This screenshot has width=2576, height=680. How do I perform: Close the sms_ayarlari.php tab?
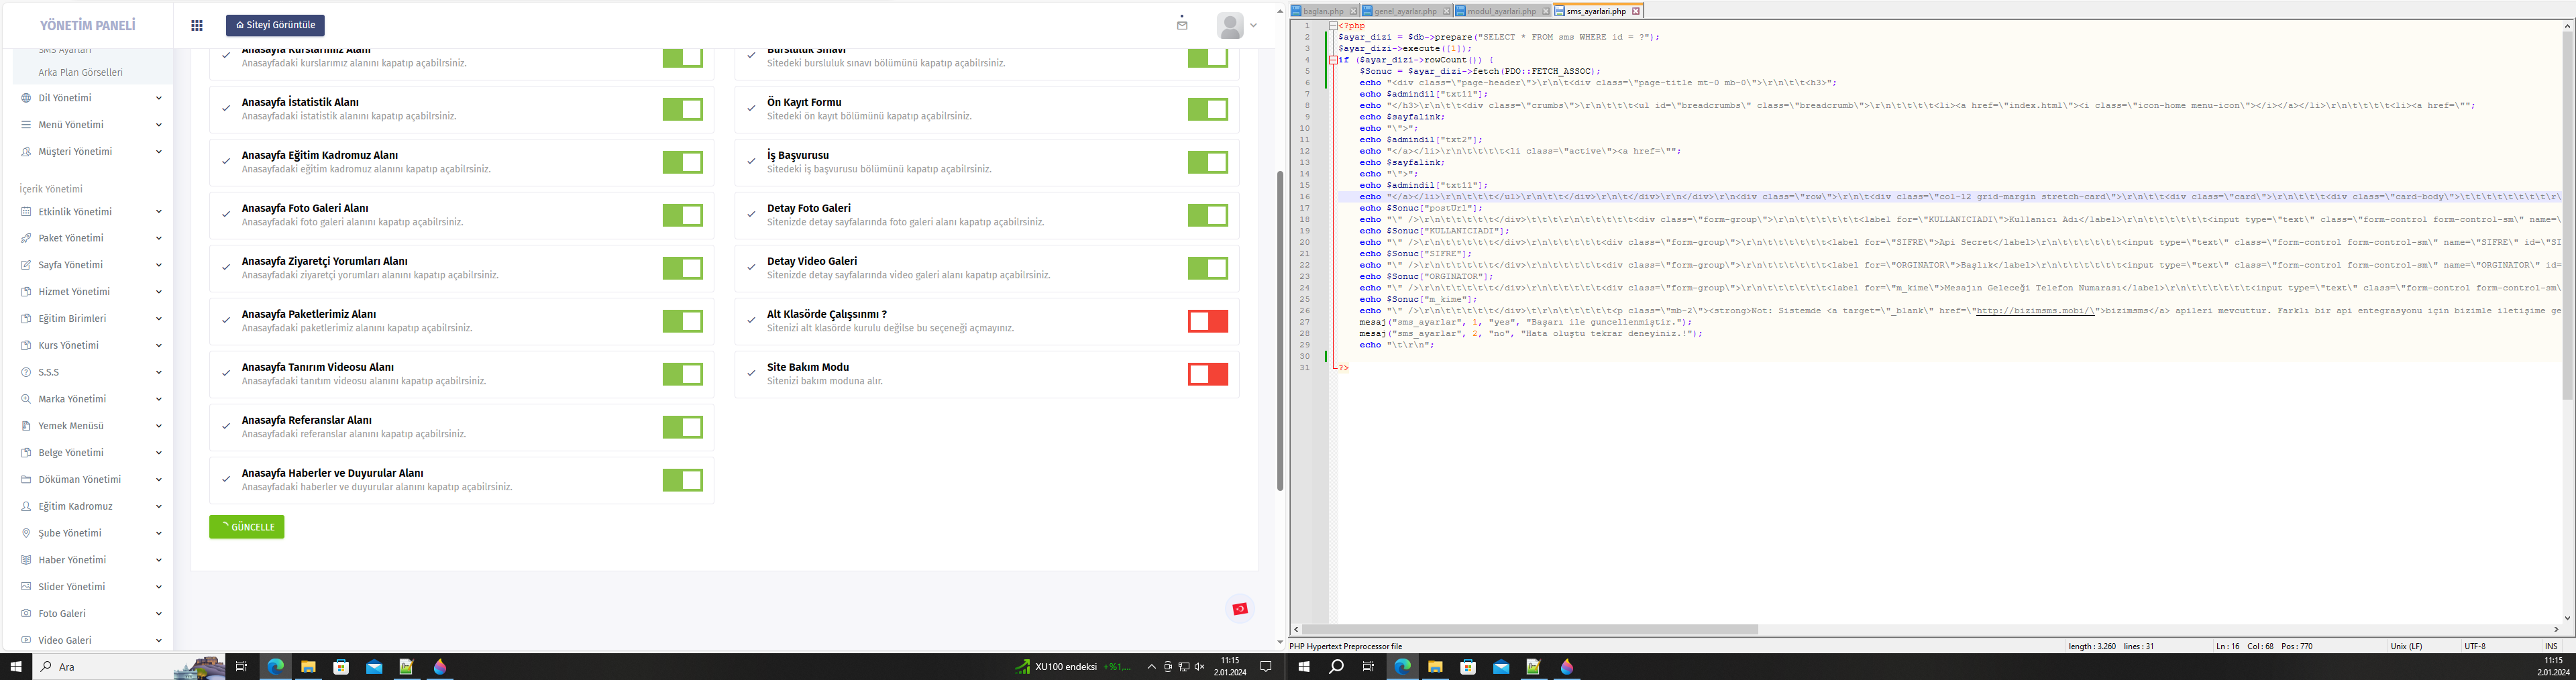[1636, 11]
